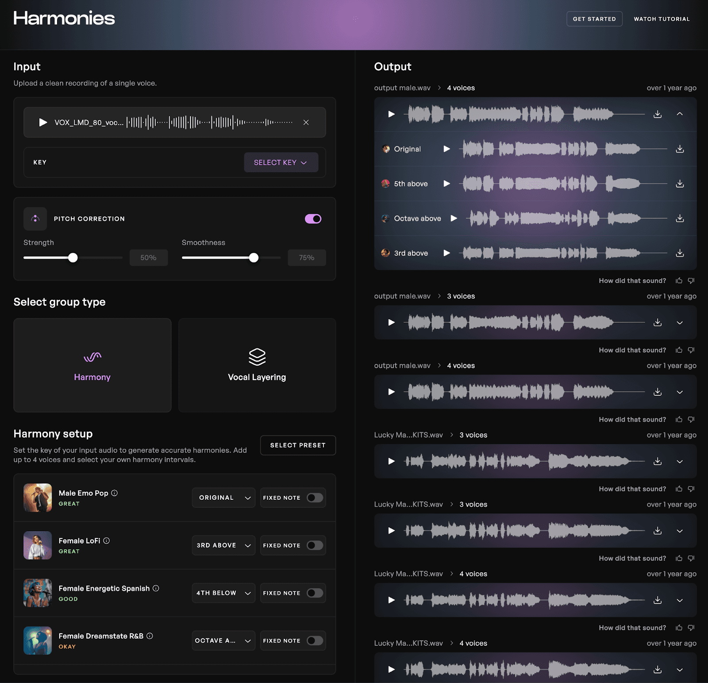The image size is (708, 683).
Task: Play the first Lucky Ma...KITS.wav 3 voices result
Action: [391, 461]
